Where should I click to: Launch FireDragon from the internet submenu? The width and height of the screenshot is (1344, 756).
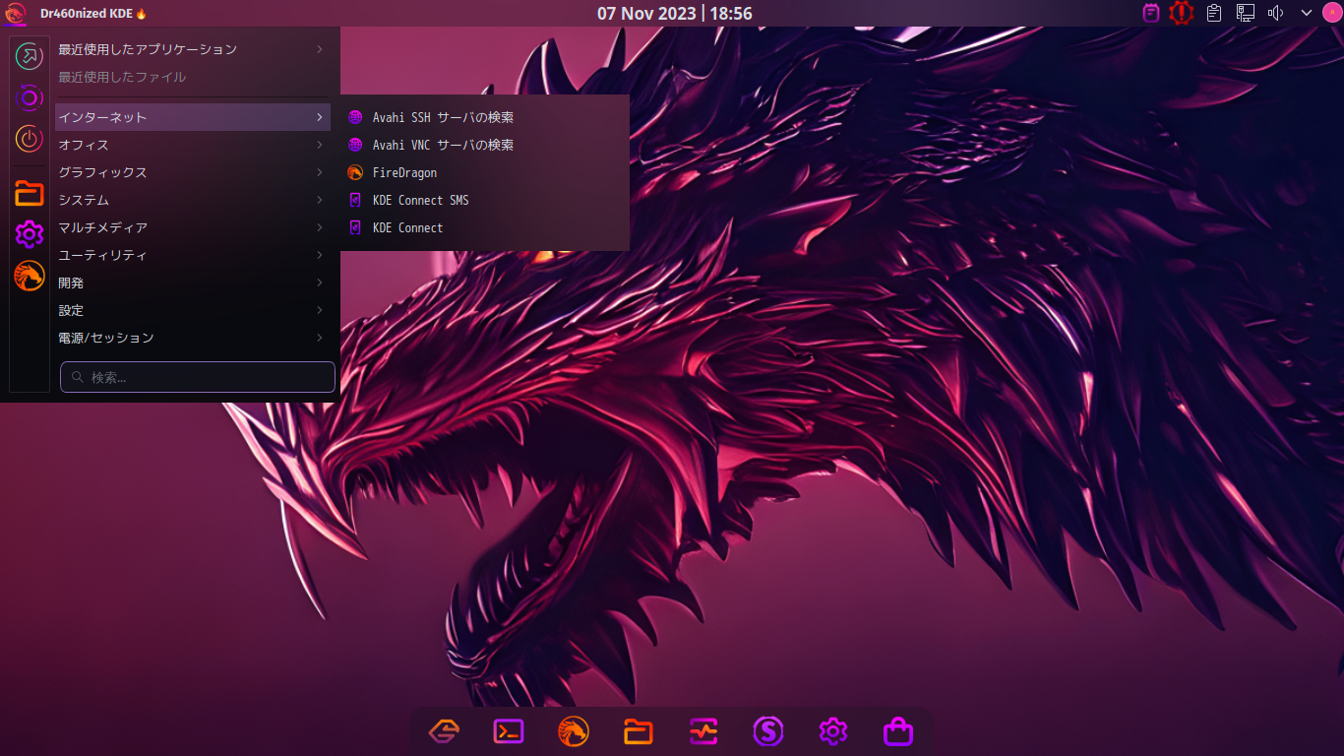tap(485, 172)
